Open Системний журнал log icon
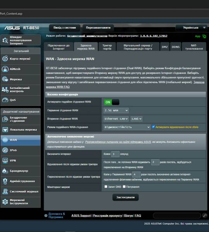Screen dimensions: 209x232 click(x=5, y=191)
